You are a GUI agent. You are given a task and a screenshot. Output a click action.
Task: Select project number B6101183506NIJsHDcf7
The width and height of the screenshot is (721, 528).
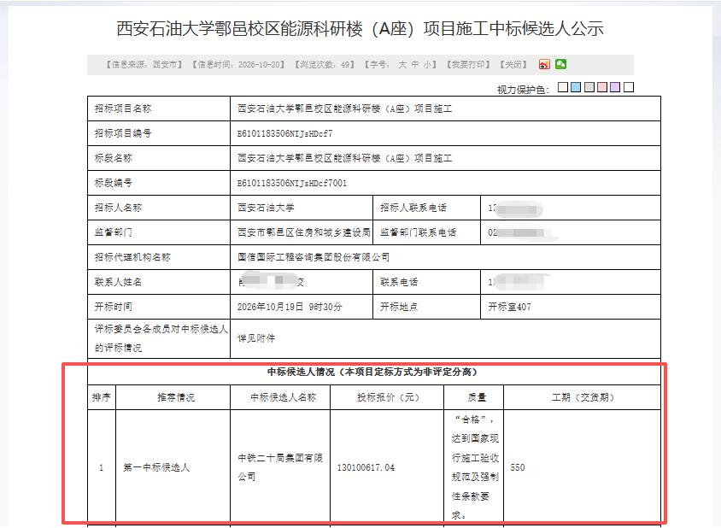(x=285, y=134)
